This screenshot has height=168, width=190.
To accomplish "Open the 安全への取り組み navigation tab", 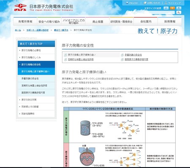I will tap(49, 22).
